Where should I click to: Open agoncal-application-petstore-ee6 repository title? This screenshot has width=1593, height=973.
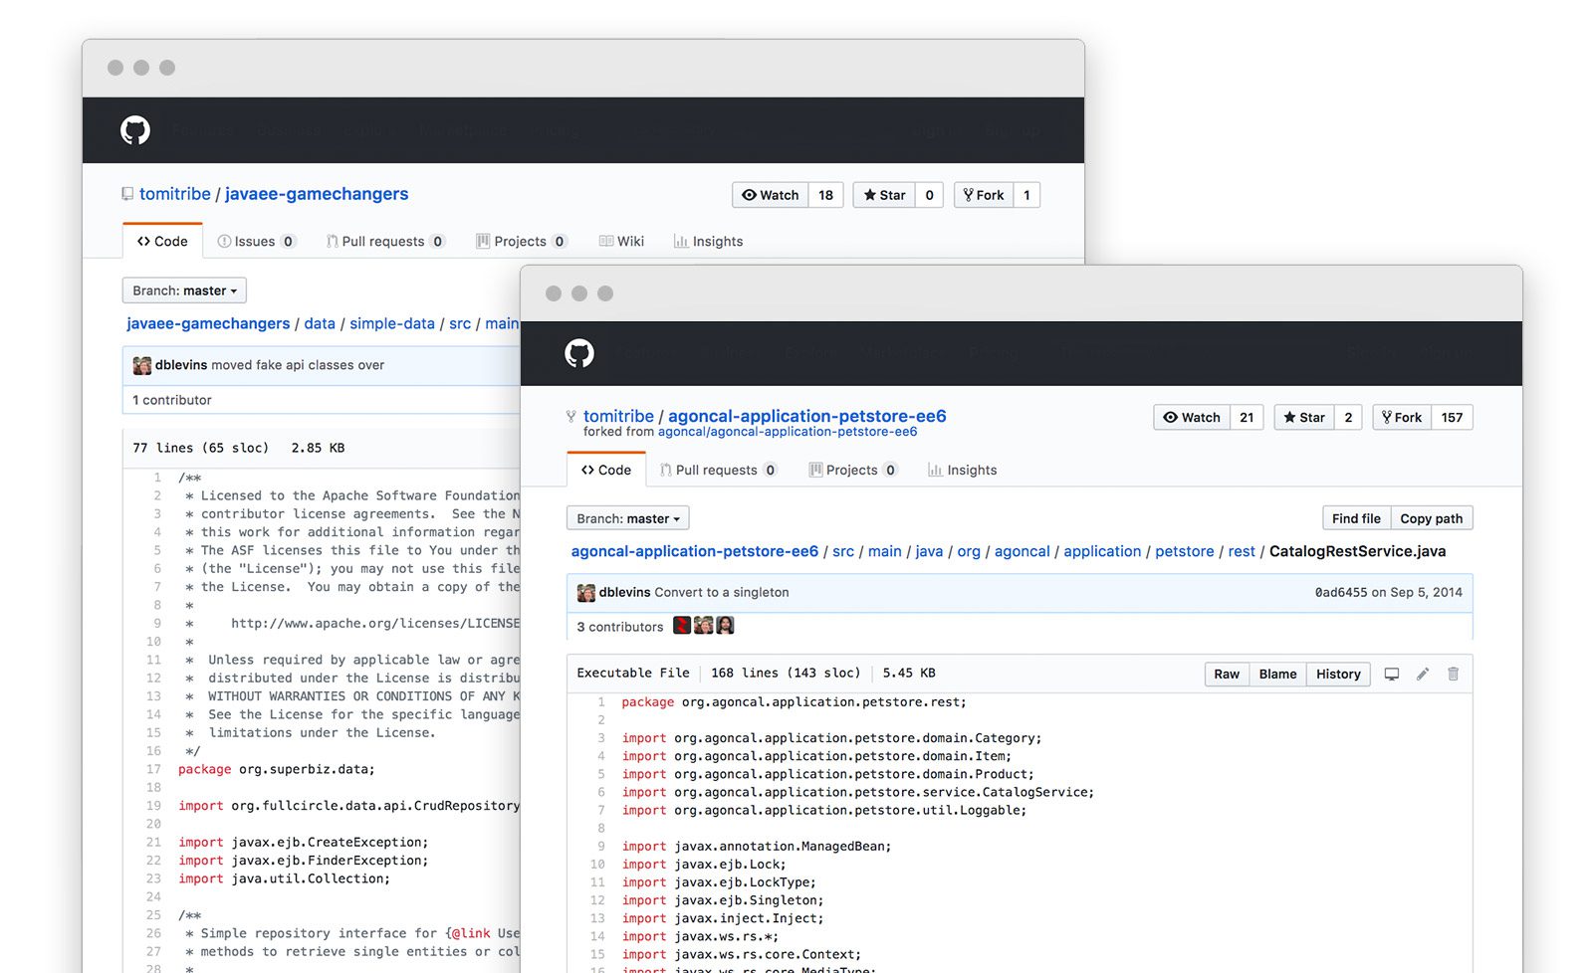[807, 416]
